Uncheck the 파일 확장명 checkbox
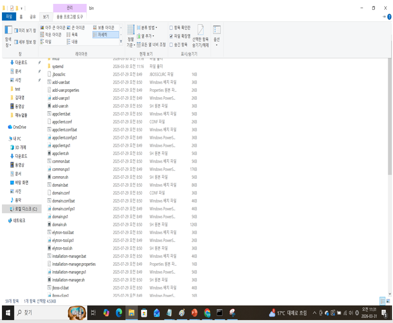The image size is (393, 323). tap(171, 36)
